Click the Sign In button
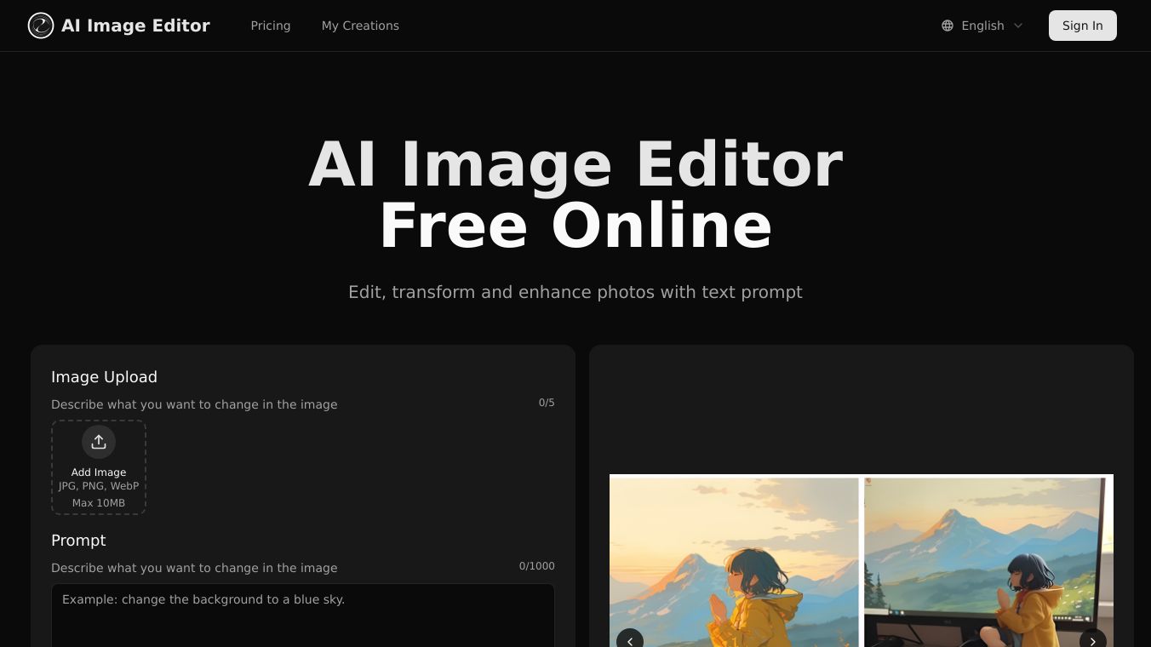 pos(1083,26)
